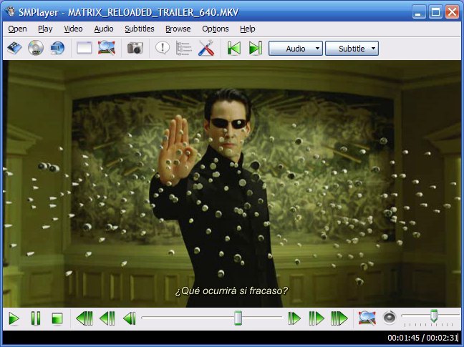Rewind by the largest step
This screenshot has height=347, width=464.
(84, 318)
